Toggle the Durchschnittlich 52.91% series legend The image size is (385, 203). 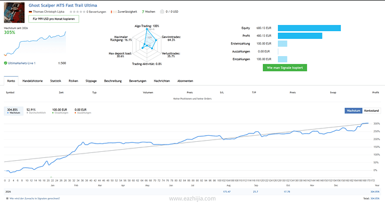tap(36, 111)
